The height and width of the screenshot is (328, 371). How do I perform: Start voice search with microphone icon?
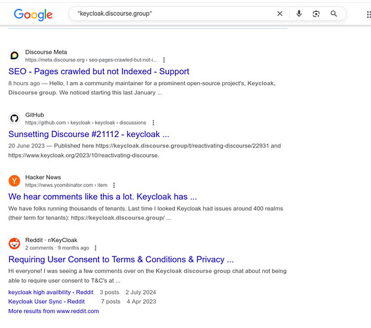coord(299,14)
